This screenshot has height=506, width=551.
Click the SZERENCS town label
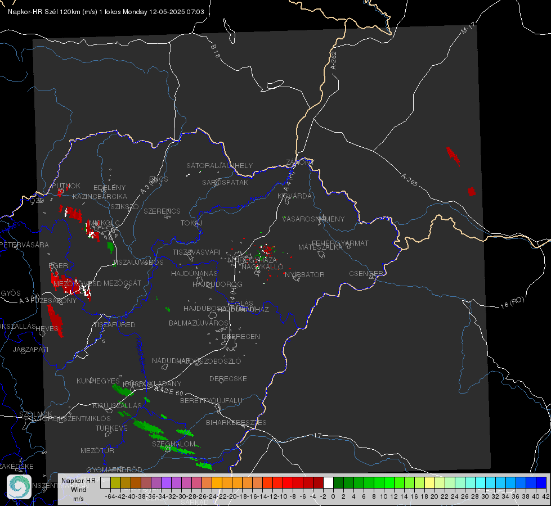tap(162, 211)
